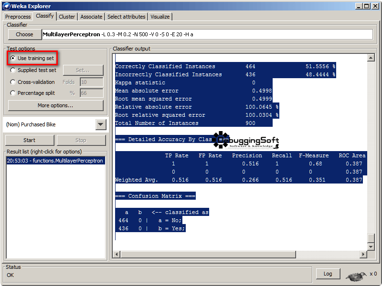Click the Set... test set button
The image size is (382, 286).
tap(83, 70)
